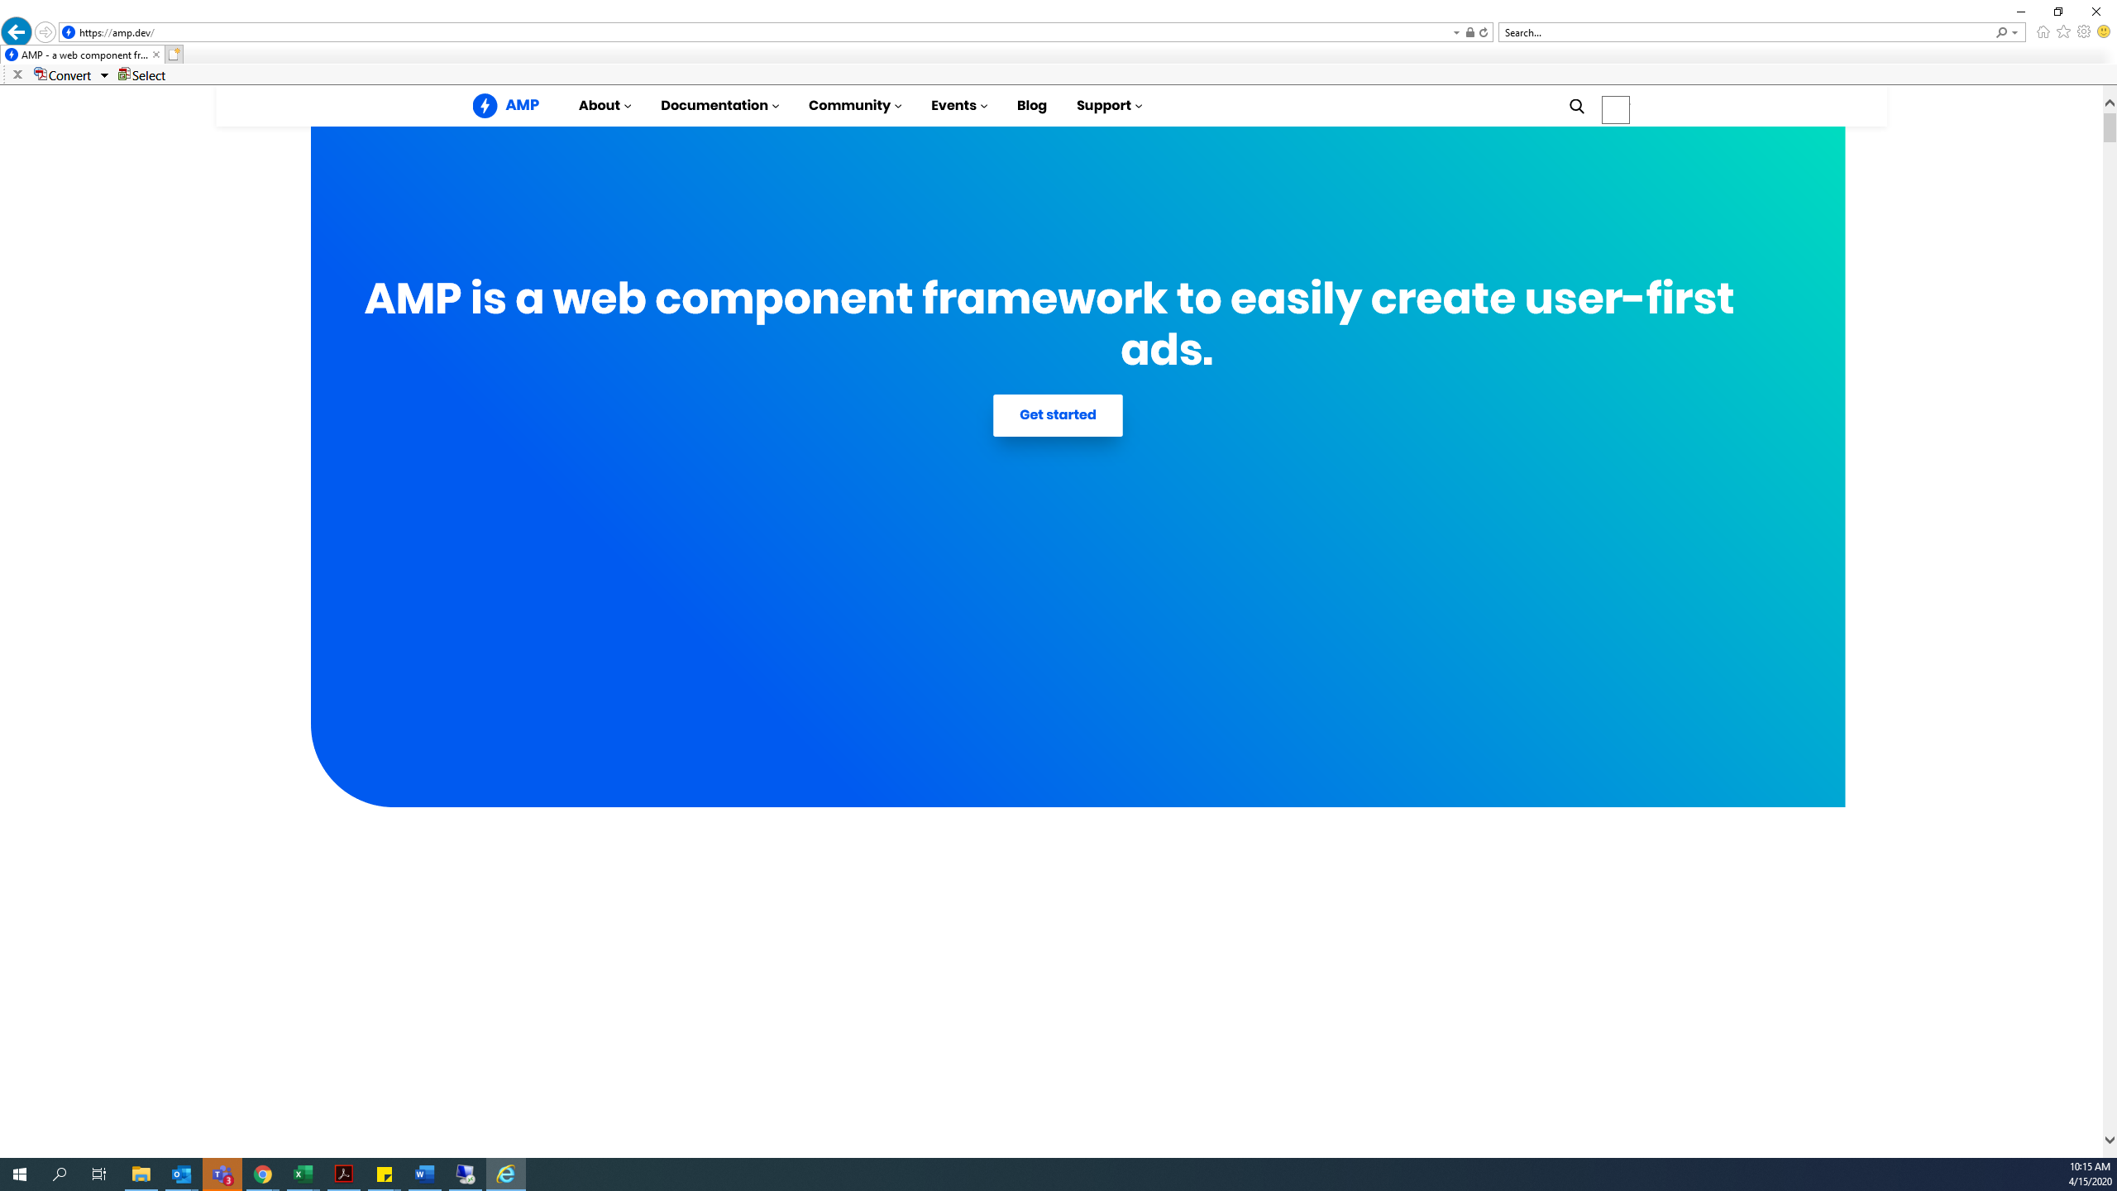
Task: Click the browser back arrow button
Action: (x=17, y=32)
